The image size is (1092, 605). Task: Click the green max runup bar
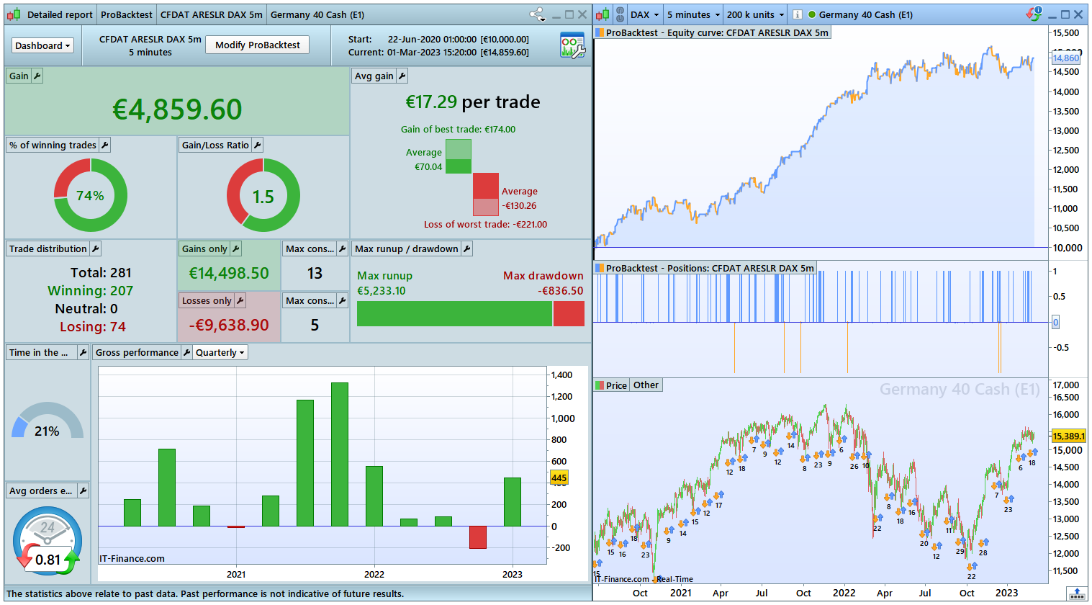click(x=454, y=313)
